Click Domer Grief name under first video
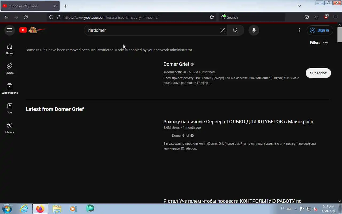This screenshot has width=342, height=214. (x=181, y=136)
